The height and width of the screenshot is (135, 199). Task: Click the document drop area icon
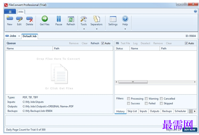click(x=59, y=74)
